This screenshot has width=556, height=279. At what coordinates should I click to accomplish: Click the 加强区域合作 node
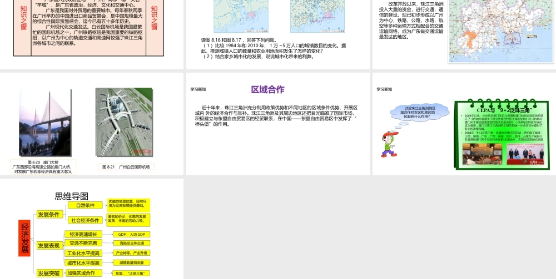pos(83,273)
